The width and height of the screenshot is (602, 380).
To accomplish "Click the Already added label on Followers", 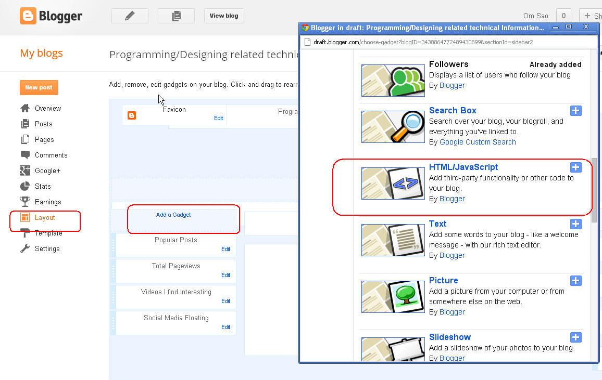I will tap(555, 65).
